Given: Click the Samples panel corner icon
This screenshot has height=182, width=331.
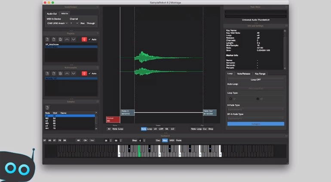Looking at the screenshot, I should point(98,101).
